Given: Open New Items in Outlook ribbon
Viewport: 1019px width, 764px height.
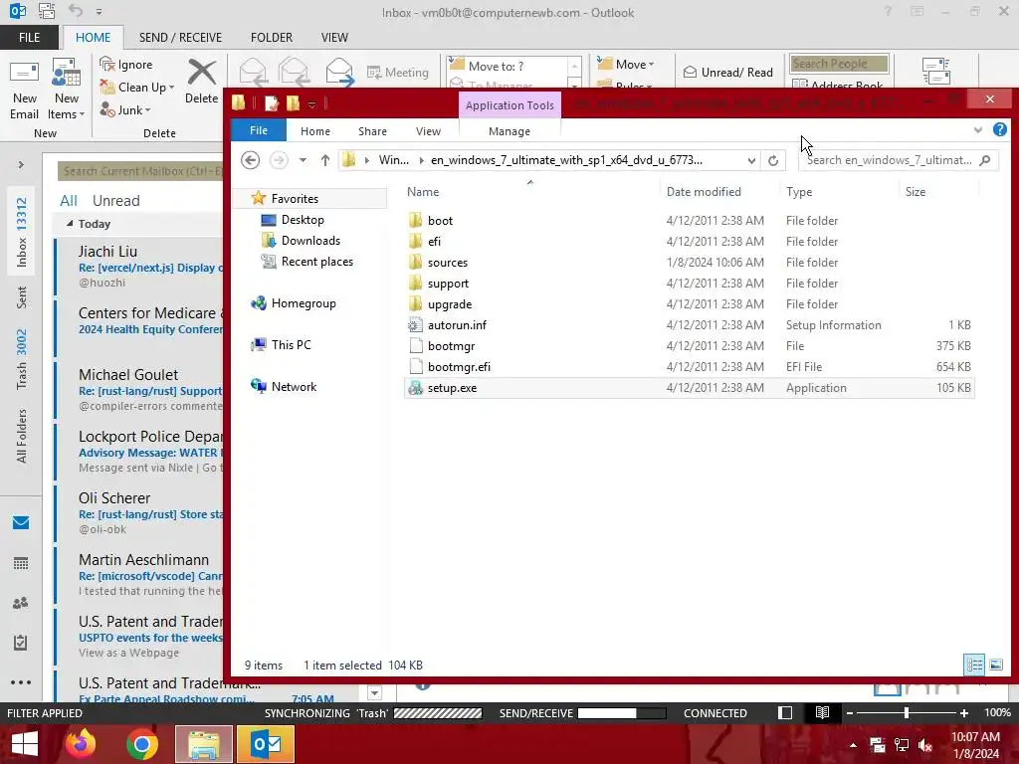Looking at the screenshot, I should pyautogui.click(x=67, y=91).
